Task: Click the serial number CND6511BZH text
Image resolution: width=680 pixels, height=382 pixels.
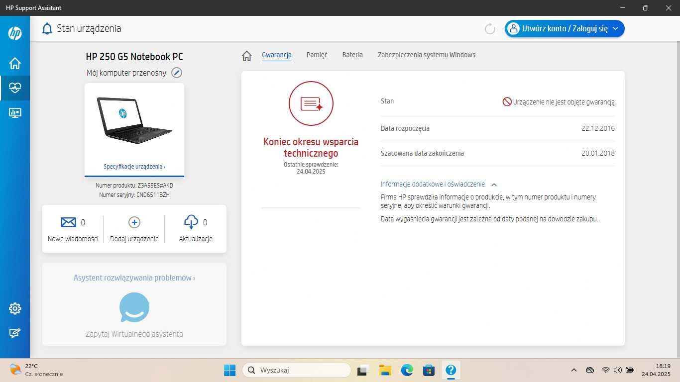Action: [x=153, y=195]
